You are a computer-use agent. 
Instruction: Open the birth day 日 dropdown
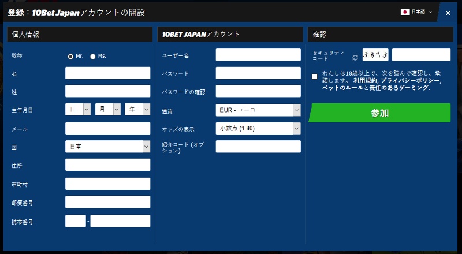pyautogui.click(x=78, y=109)
